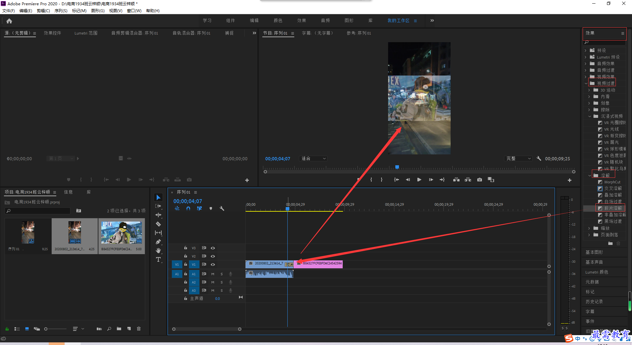632x345 pixels.
Task: Select the Slip tool
Action: [x=158, y=233]
